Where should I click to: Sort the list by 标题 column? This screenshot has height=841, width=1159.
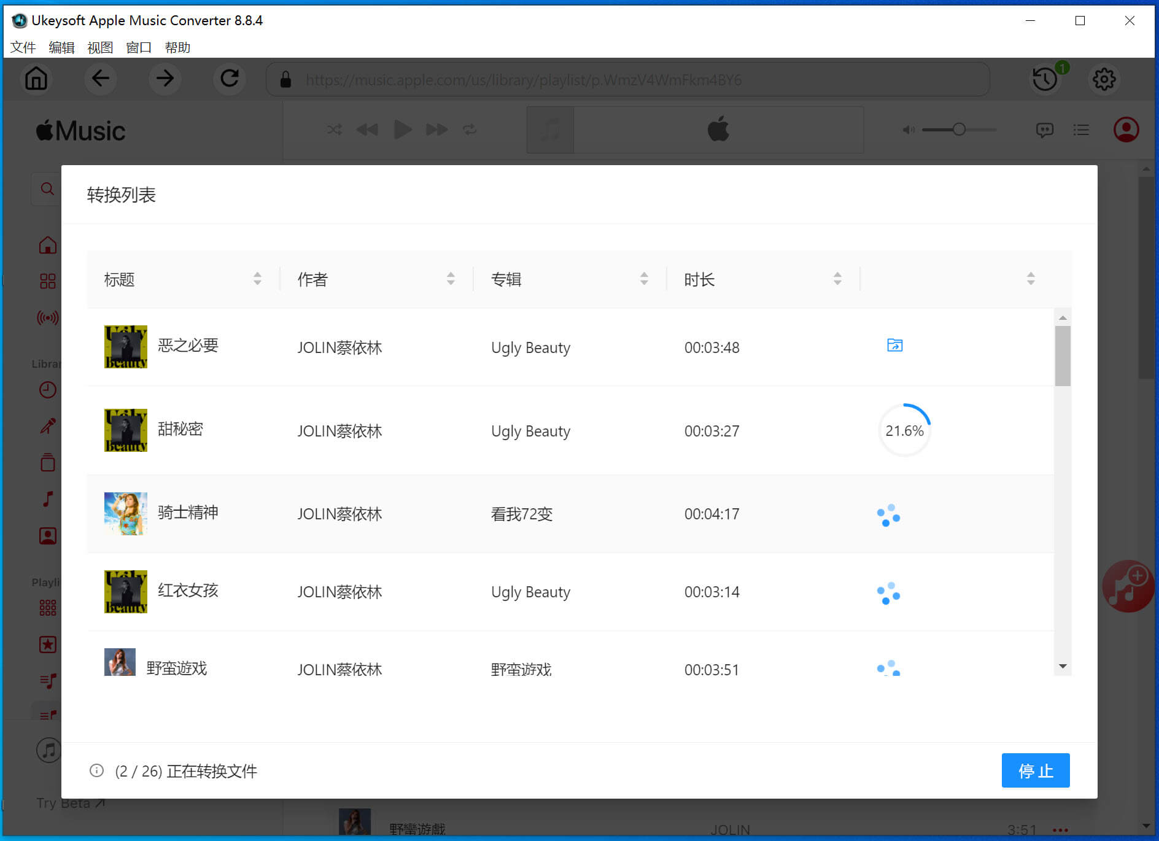257,279
